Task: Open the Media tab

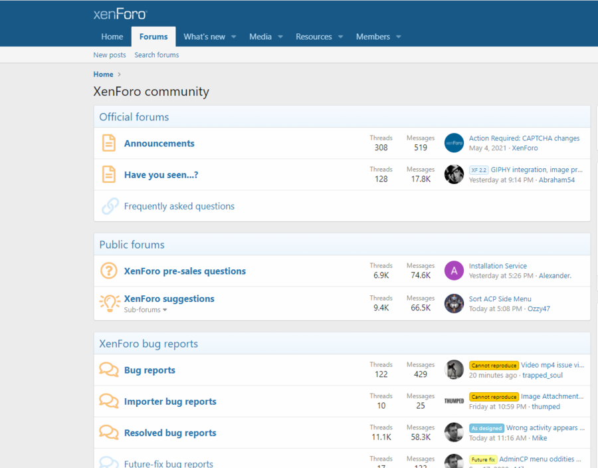Action: pos(260,37)
